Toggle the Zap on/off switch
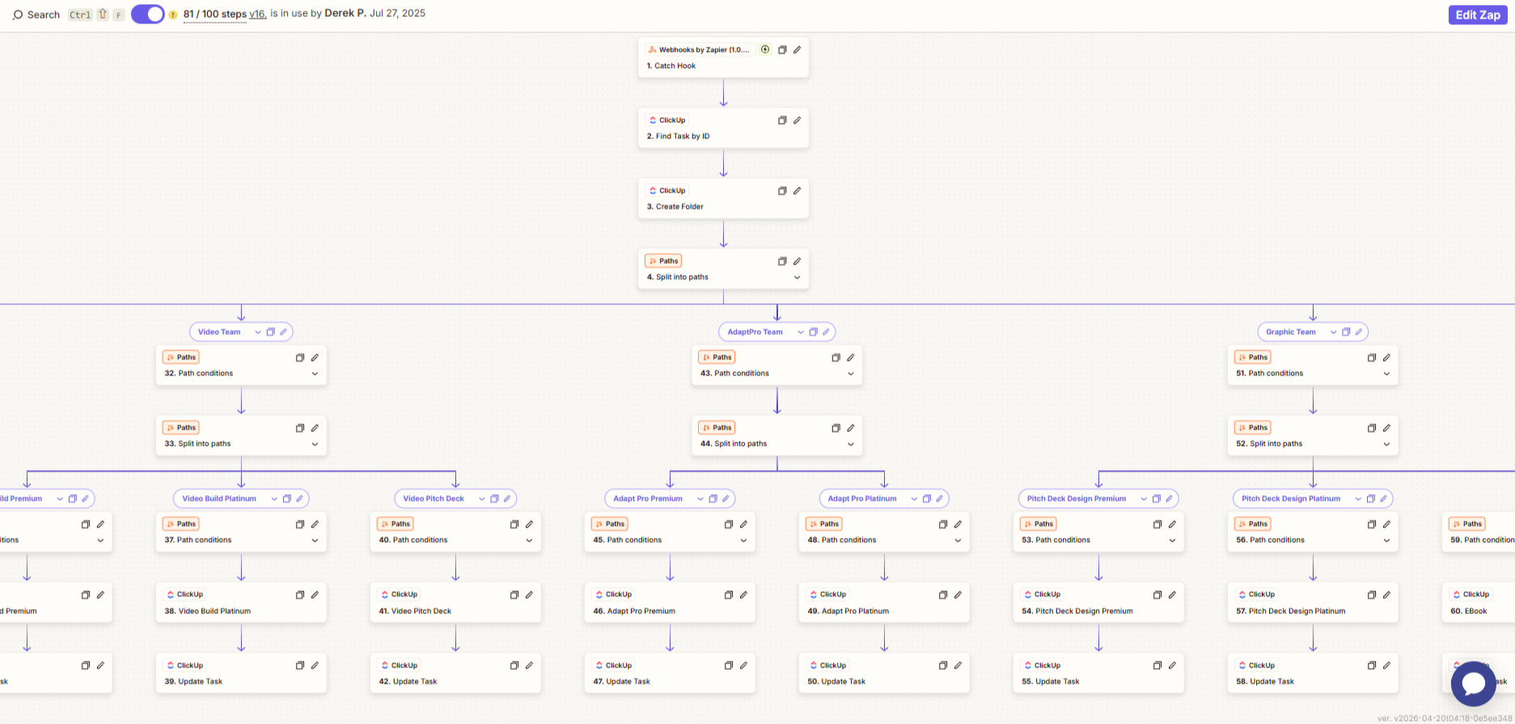The width and height of the screenshot is (1515, 724). tap(148, 14)
